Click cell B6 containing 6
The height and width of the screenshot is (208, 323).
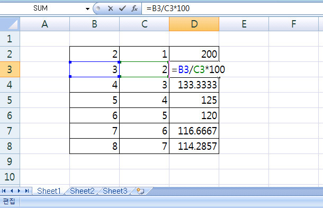point(95,115)
